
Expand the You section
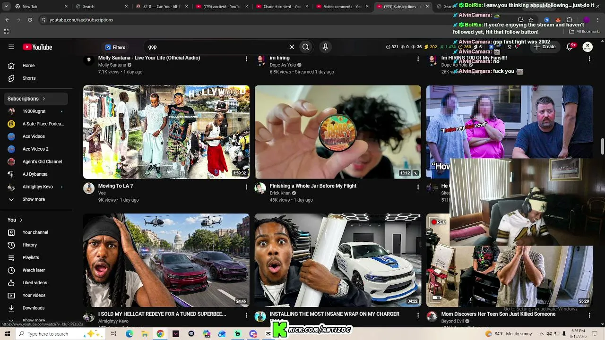point(15,220)
